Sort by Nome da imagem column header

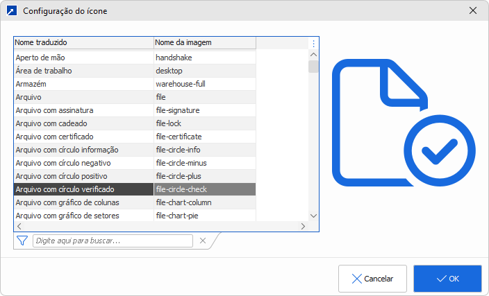click(x=205, y=43)
